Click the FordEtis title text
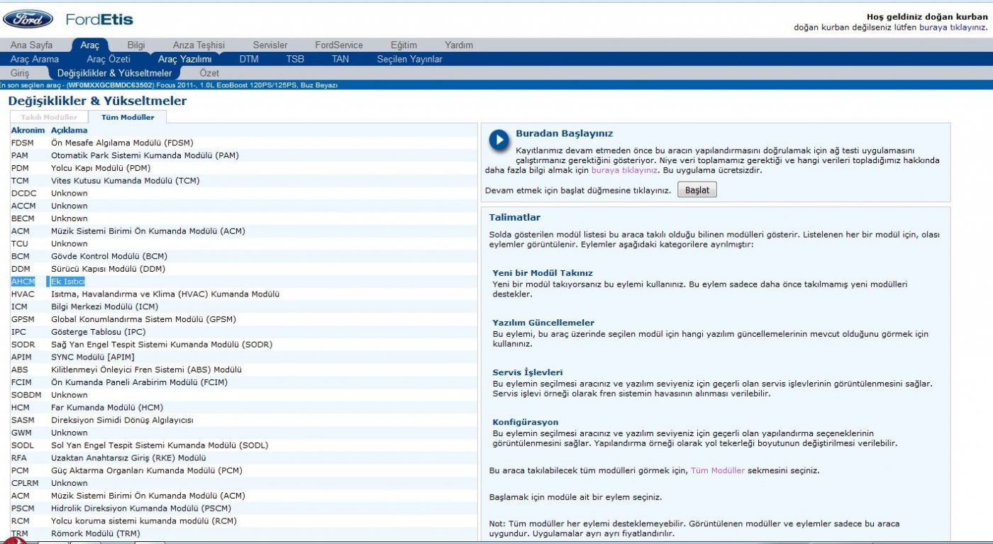 point(99,19)
